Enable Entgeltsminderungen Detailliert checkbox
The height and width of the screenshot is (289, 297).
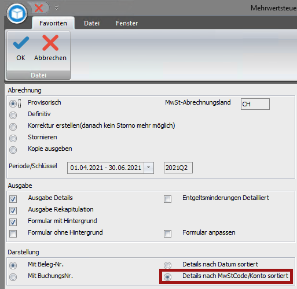(x=167, y=199)
